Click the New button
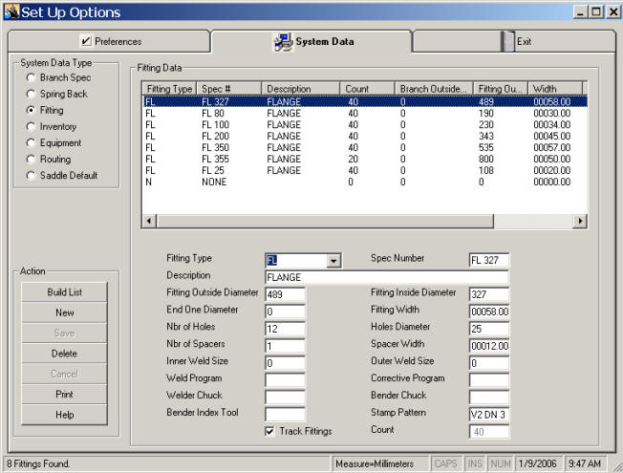This screenshot has width=623, height=473. 64,312
